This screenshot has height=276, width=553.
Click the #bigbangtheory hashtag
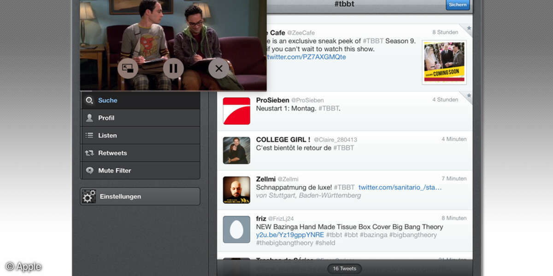coord(413,235)
